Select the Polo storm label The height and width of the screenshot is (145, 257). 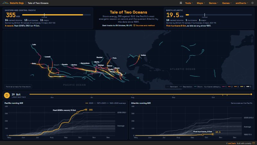click(x=115, y=58)
